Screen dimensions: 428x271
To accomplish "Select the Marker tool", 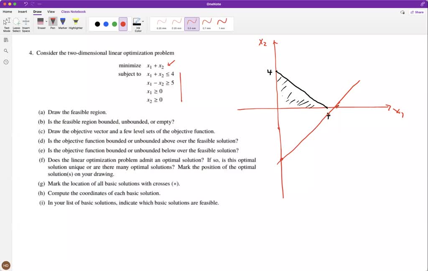I will pos(63,23).
